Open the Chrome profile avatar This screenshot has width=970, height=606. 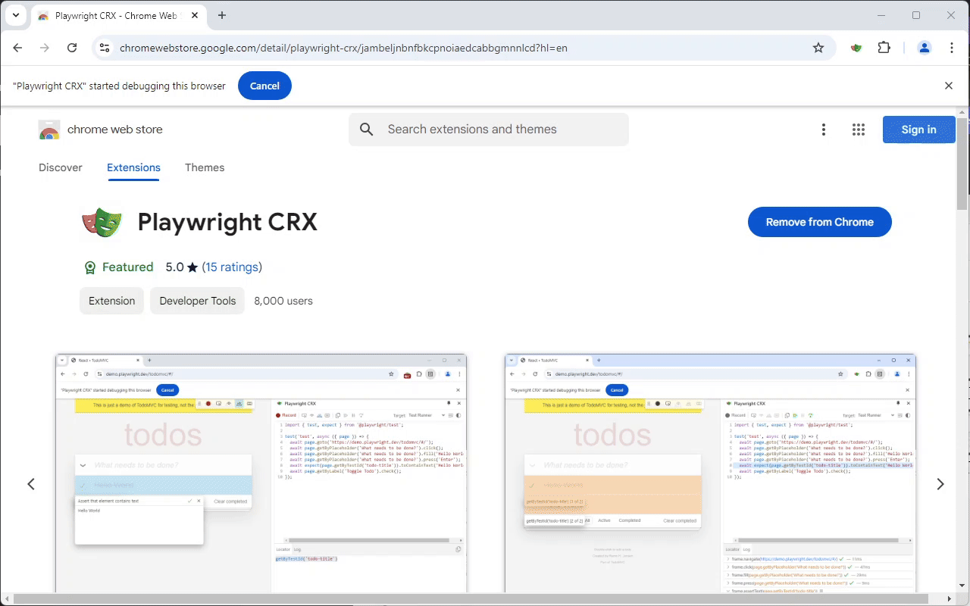pos(924,48)
